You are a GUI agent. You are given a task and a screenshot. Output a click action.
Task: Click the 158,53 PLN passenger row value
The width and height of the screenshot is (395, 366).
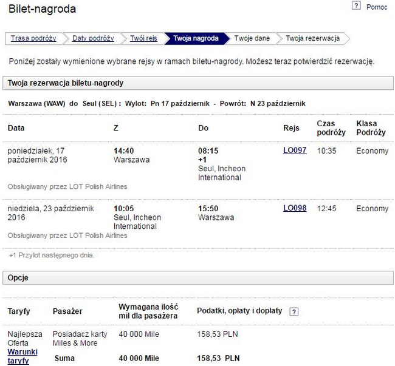(x=218, y=334)
